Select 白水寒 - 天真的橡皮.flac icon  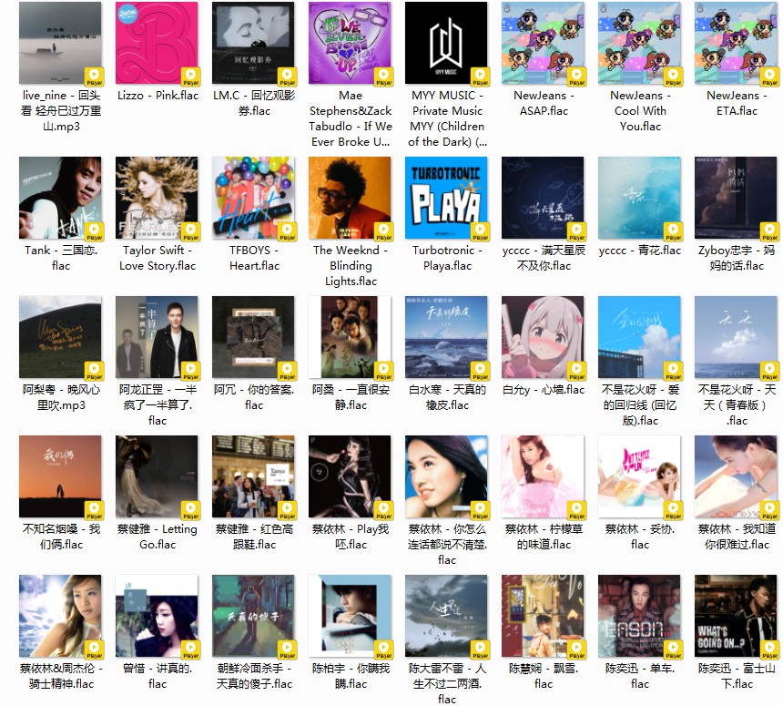tap(446, 337)
